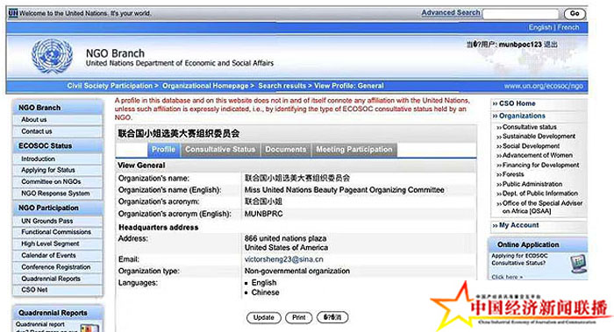Go to Organizational Homepage breadcrumb

205,86
